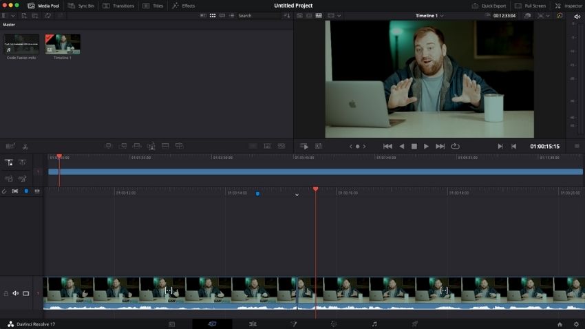Open the Transitions panel

pos(118,6)
